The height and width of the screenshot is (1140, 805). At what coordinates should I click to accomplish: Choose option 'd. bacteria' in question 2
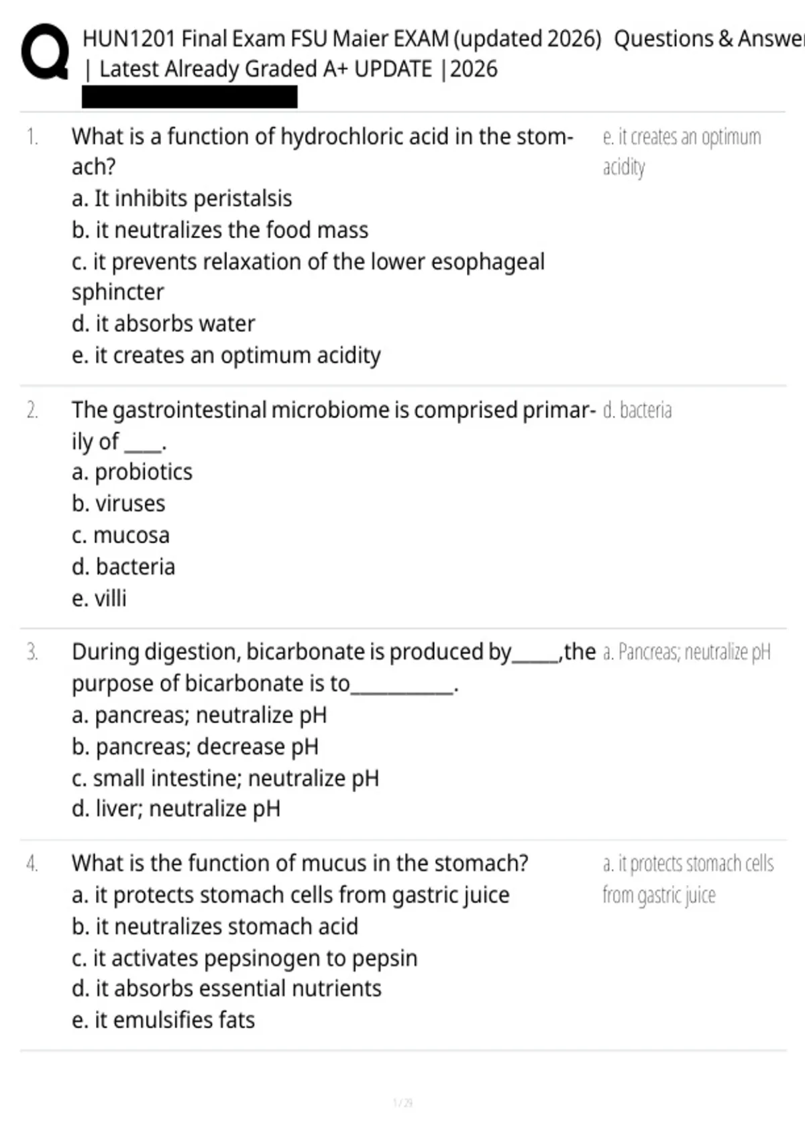pyautogui.click(x=123, y=567)
